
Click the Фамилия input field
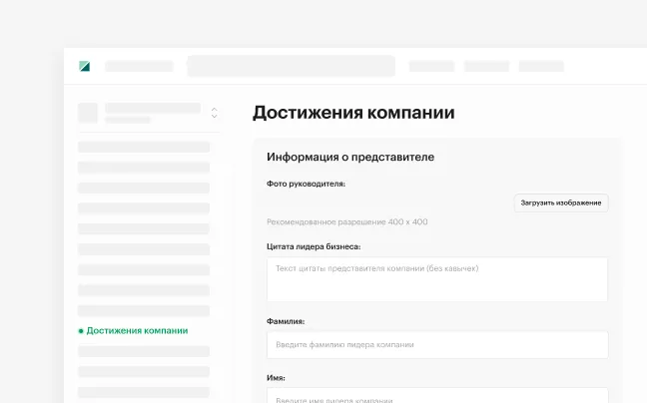[437, 344]
